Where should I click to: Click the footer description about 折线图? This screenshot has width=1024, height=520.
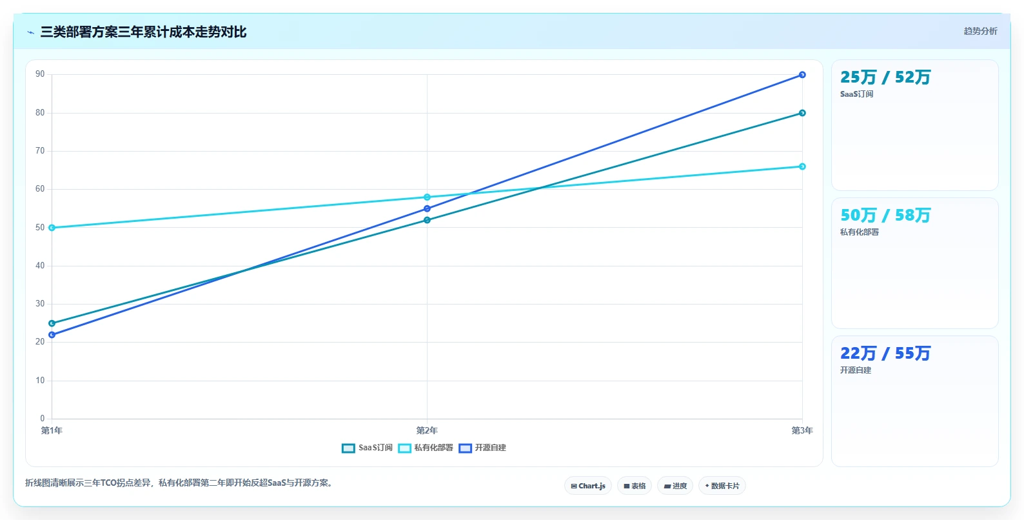[181, 483]
